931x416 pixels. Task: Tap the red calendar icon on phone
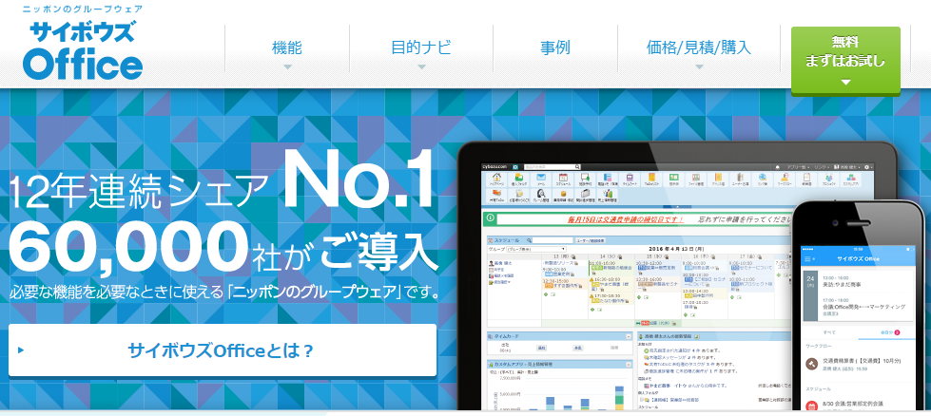[x=812, y=406]
